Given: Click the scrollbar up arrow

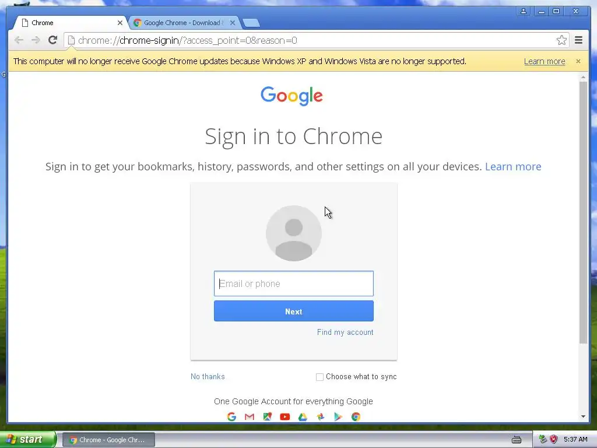Looking at the screenshot, I should coord(583,78).
